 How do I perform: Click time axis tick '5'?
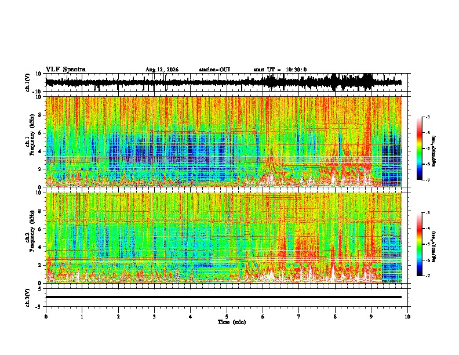pyautogui.click(x=227, y=317)
